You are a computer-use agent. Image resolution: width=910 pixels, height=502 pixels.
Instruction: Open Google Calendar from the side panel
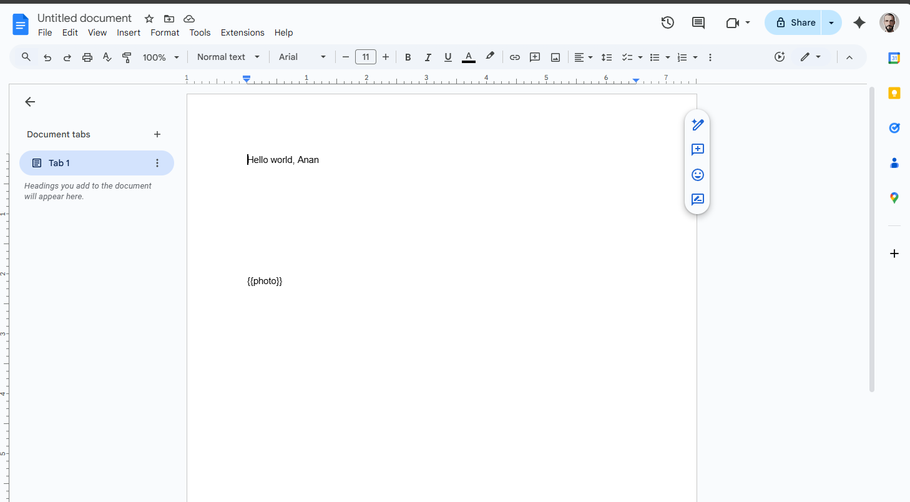[x=894, y=57]
